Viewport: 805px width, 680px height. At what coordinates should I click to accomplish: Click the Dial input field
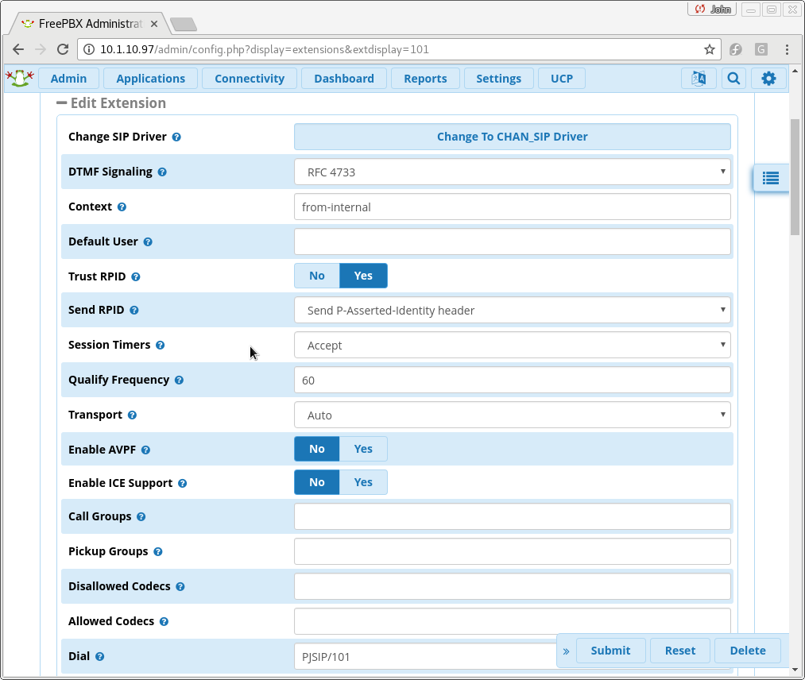[426, 656]
